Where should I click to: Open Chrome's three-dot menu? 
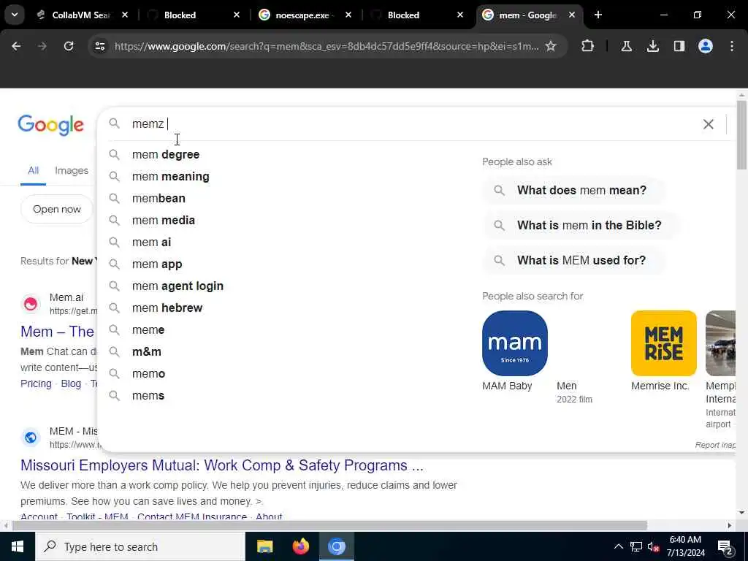click(732, 46)
